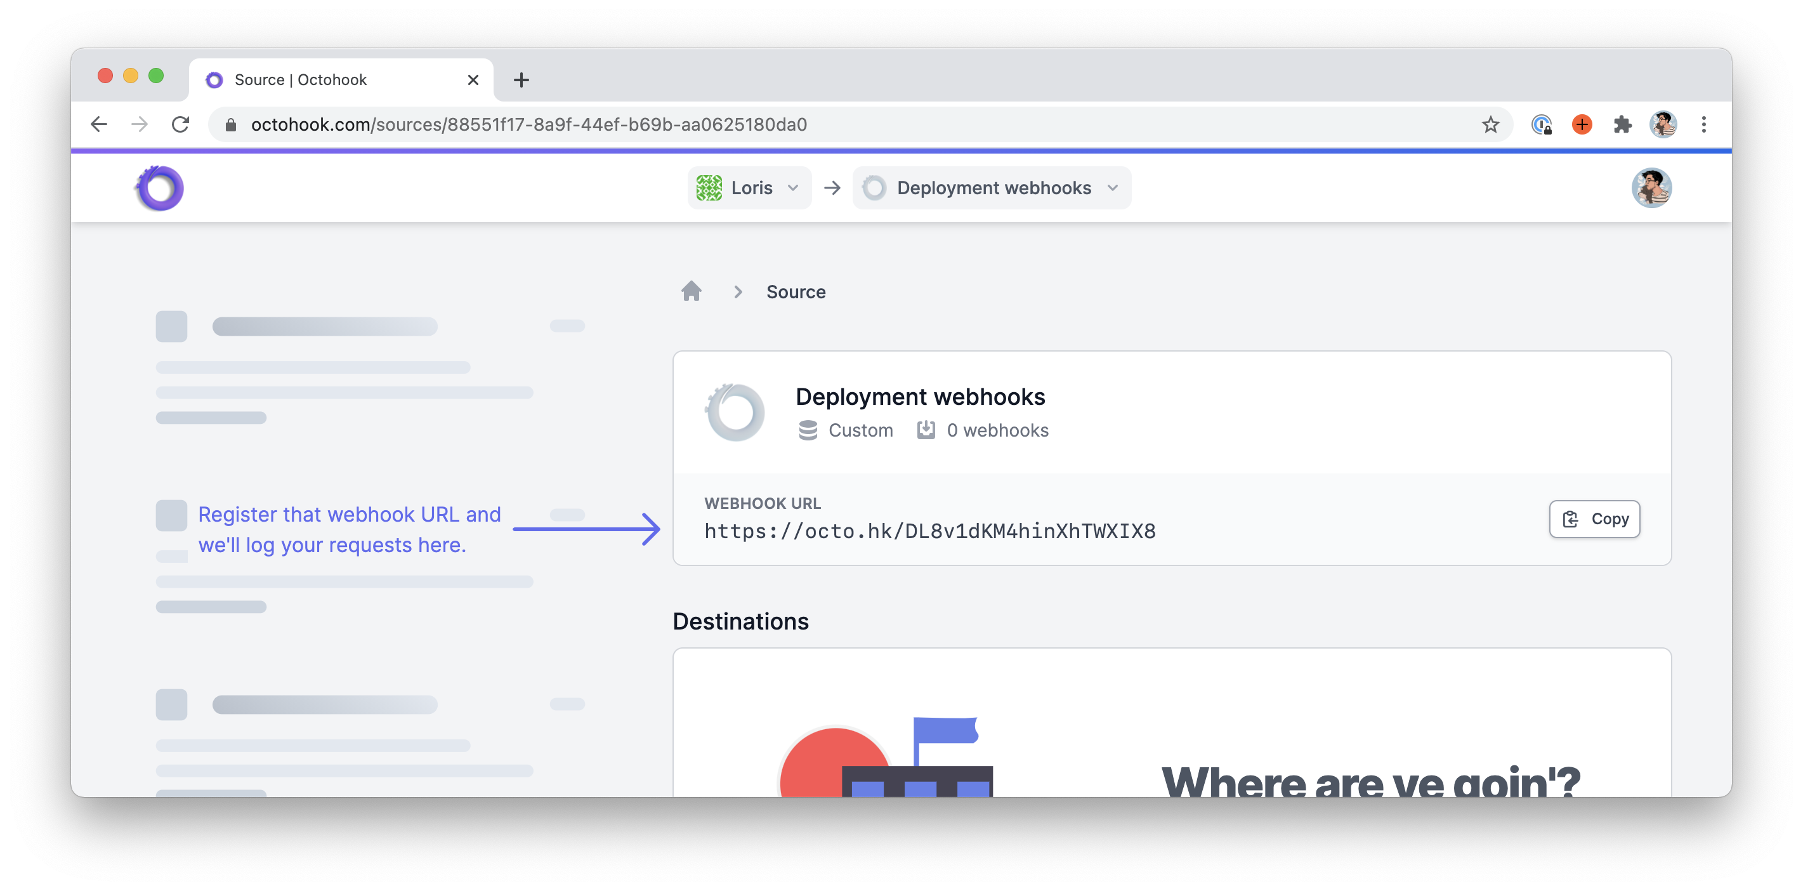Click the Deployment webhooks source logo
The width and height of the screenshot is (1803, 891).
coord(734,412)
